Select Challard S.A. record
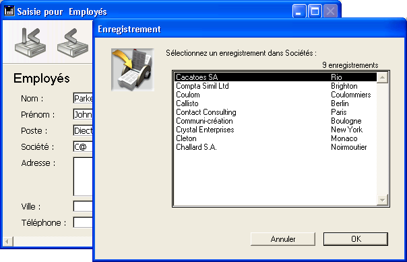 [x=275, y=147]
